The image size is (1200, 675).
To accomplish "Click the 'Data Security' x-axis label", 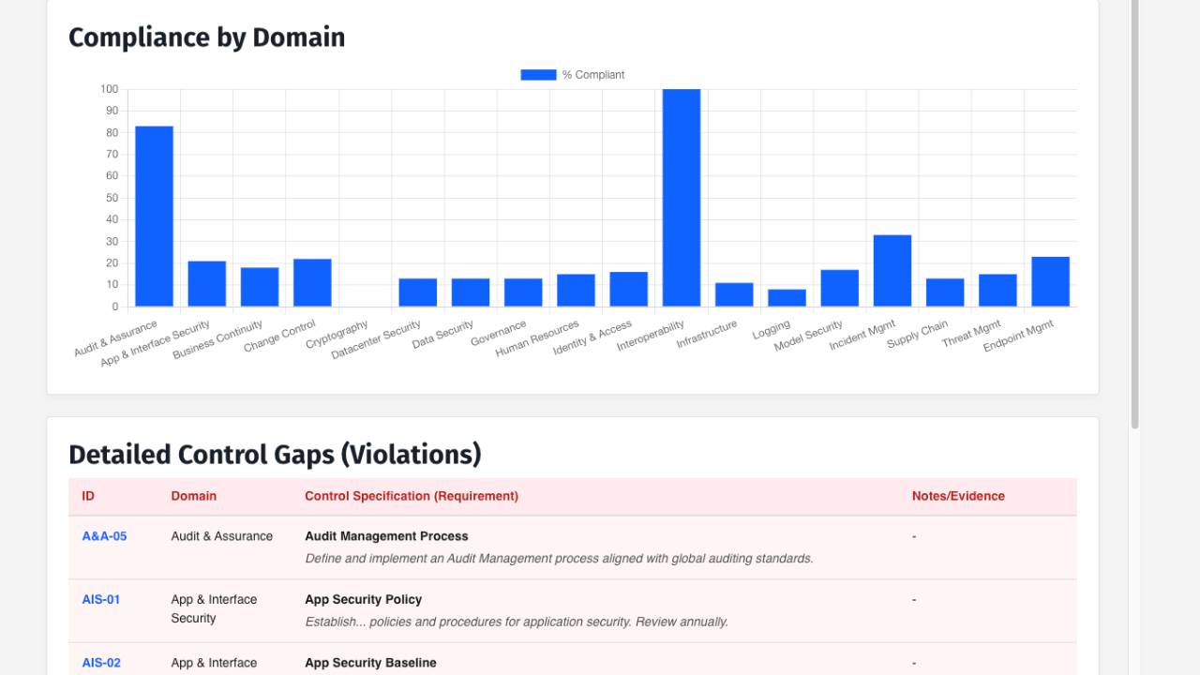I will click(443, 335).
